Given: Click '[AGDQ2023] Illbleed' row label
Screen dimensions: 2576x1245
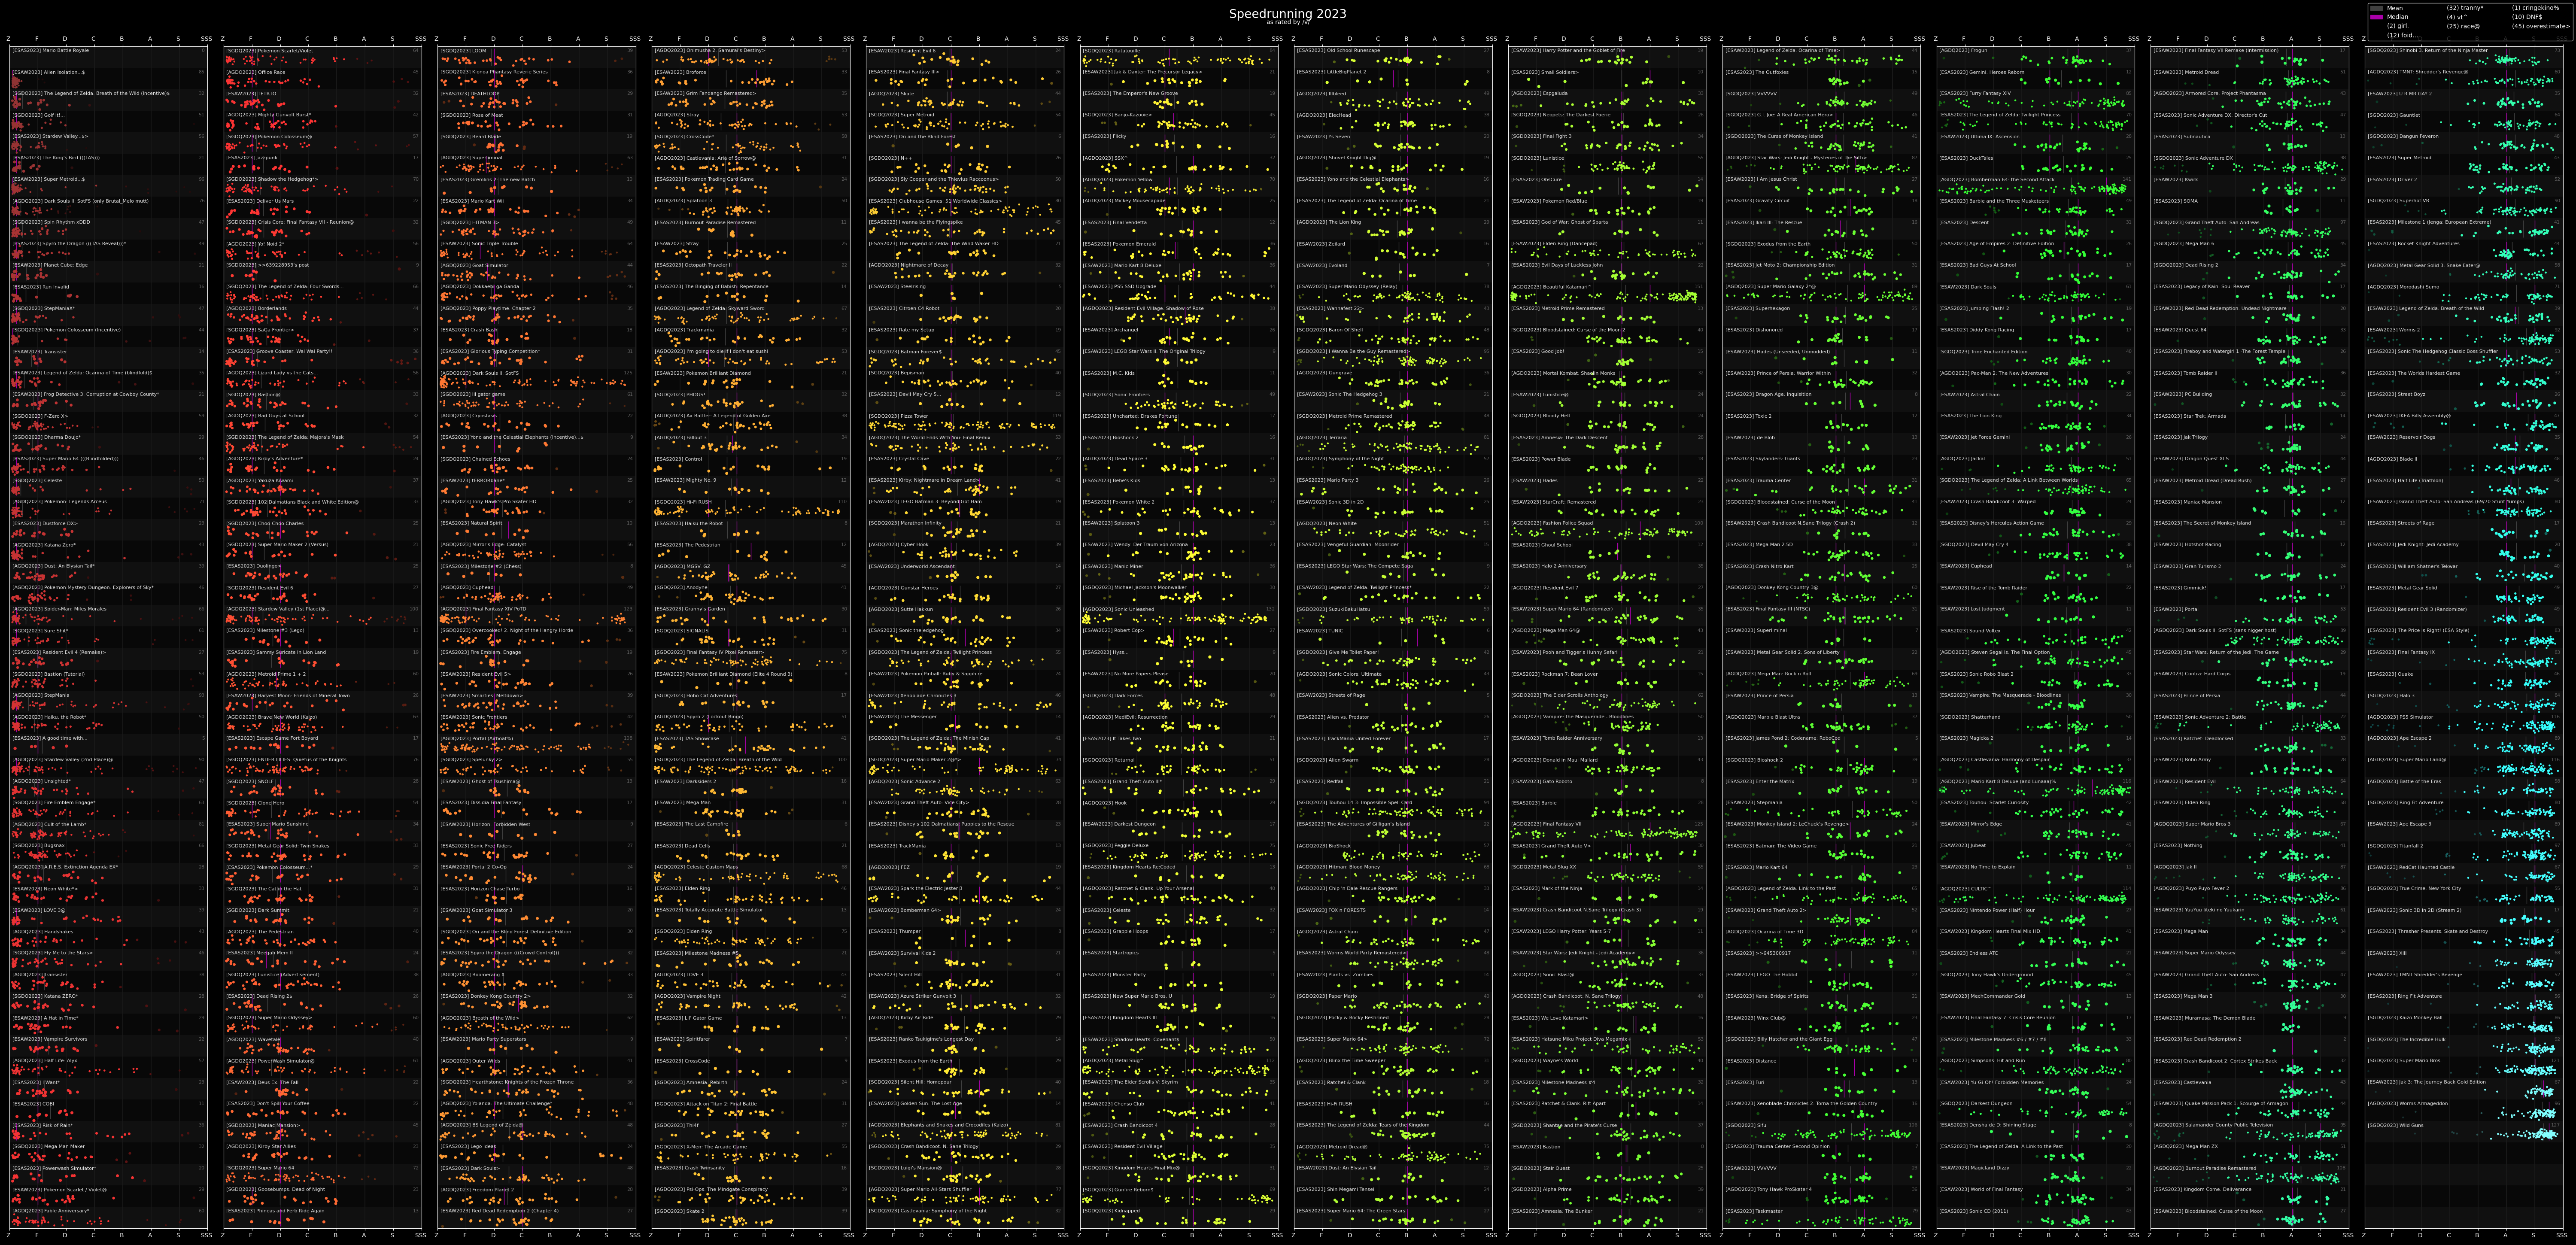Looking at the screenshot, I should (1321, 93).
